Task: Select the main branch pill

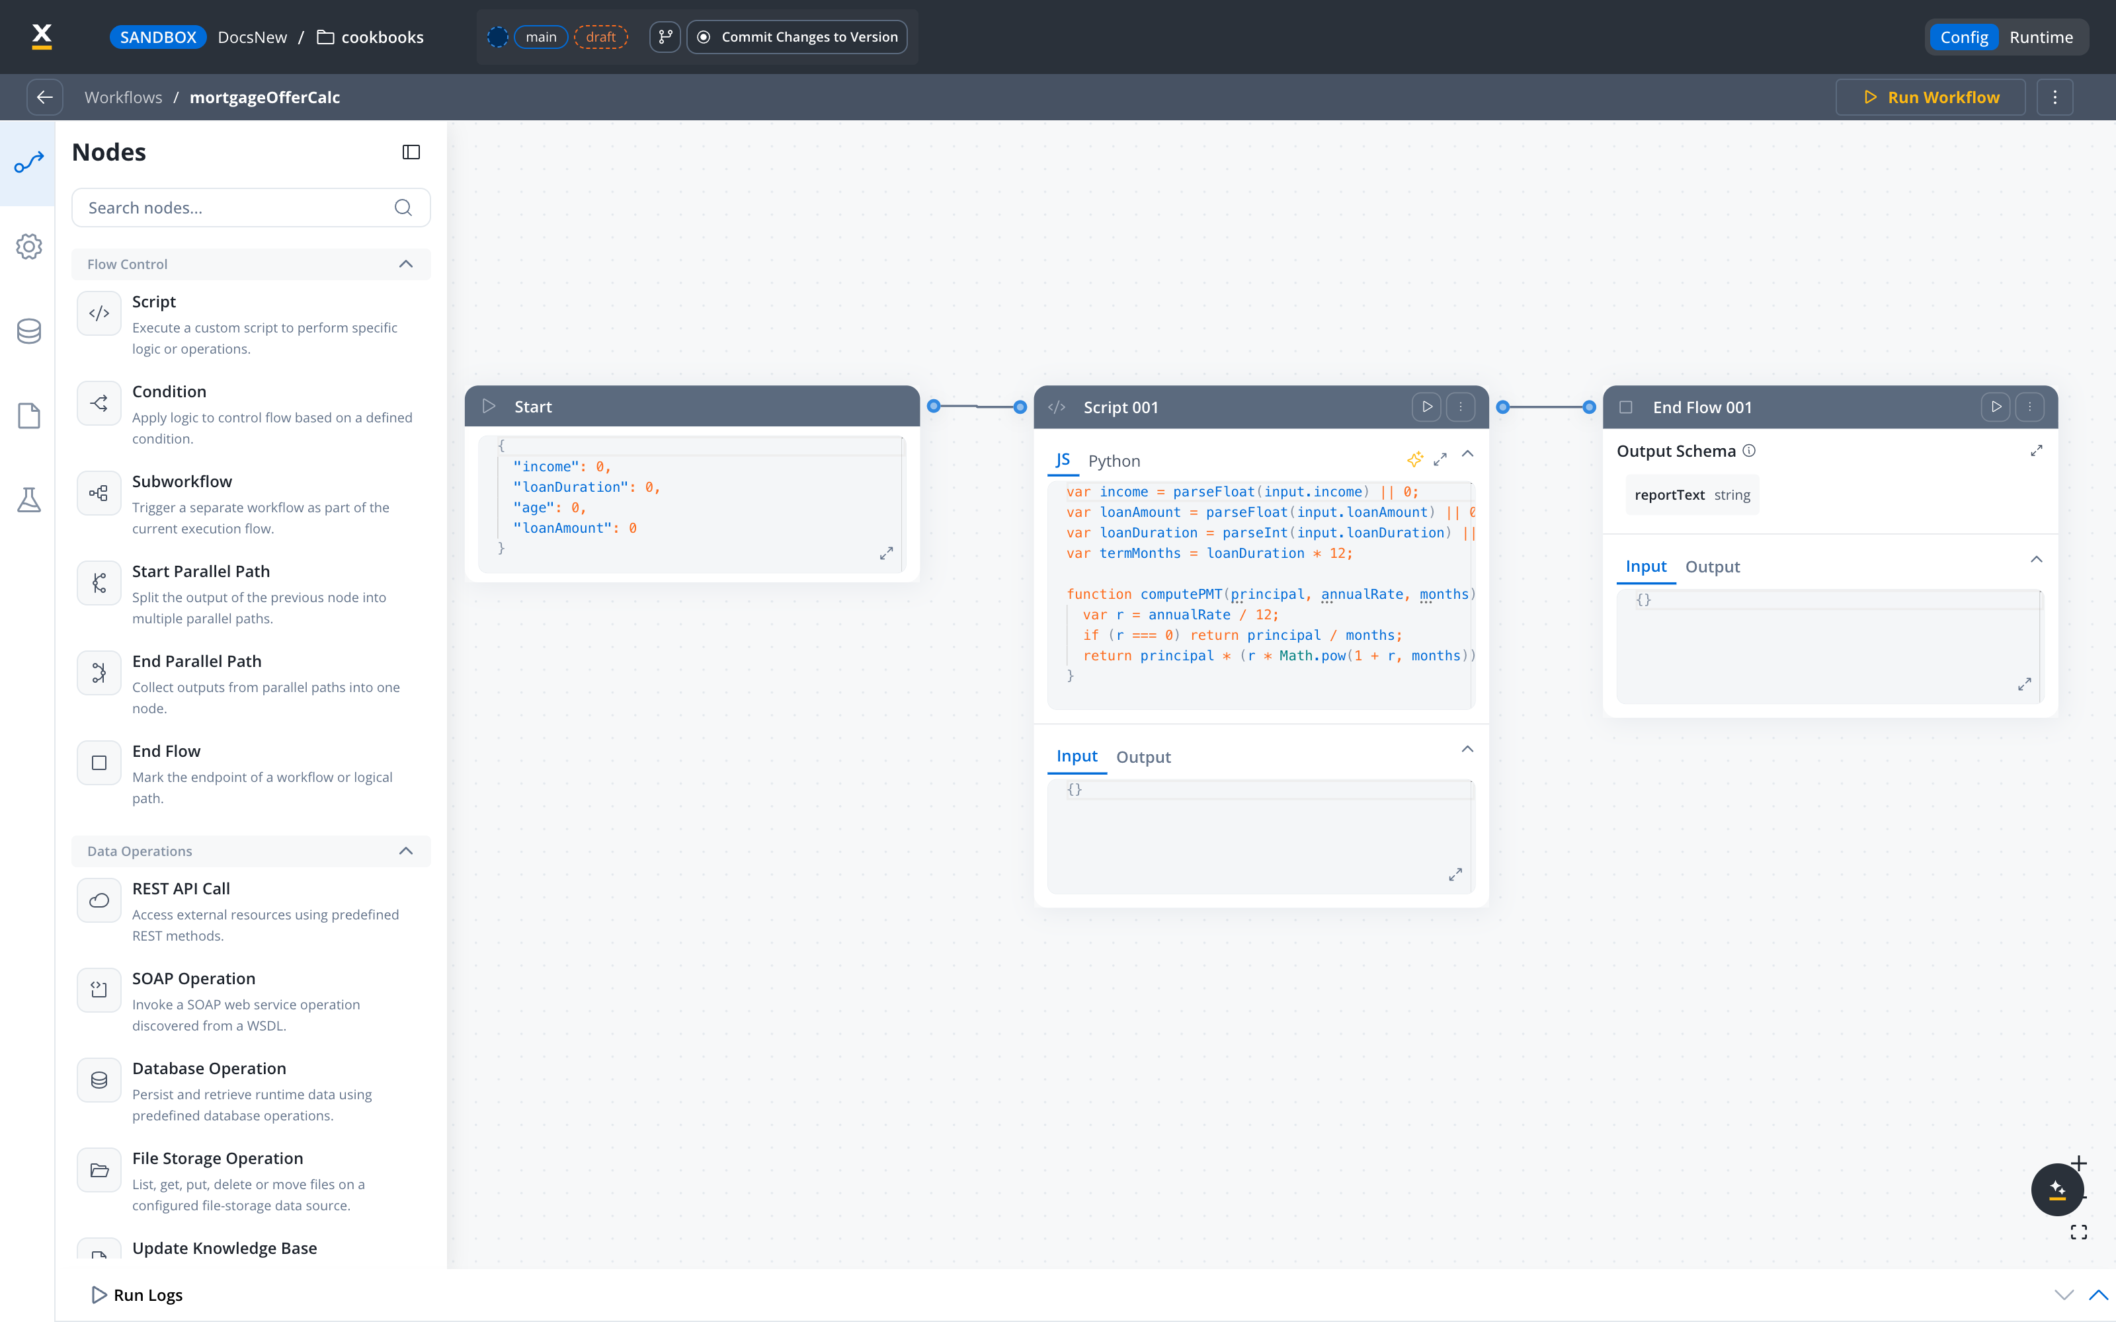Action: pos(540,37)
